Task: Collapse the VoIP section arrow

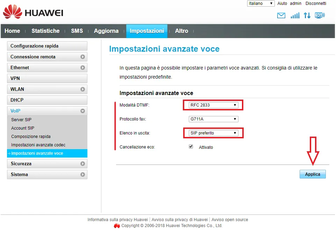Action: [83, 111]
